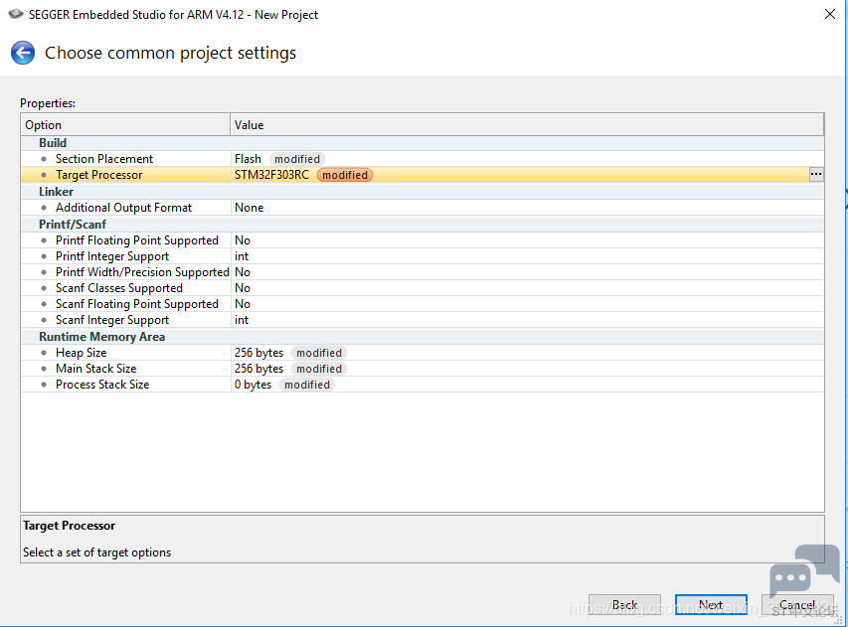Change Printf Floating Point Supported No value
Viewport: 848px width, 627px height.
click(243, 240)
